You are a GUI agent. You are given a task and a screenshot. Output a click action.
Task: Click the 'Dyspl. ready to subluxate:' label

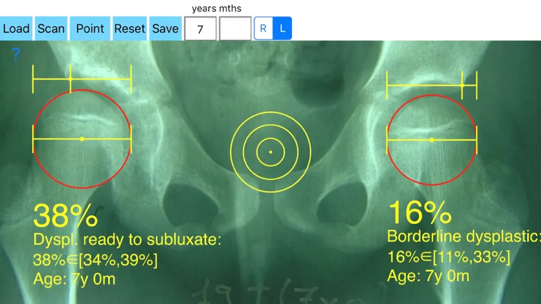pos(127,240)
